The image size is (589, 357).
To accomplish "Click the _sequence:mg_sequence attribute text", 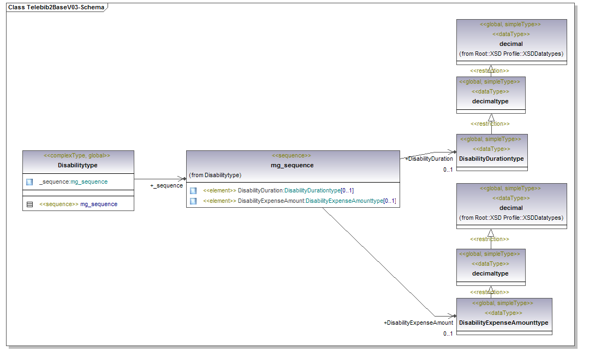I will click(73, 182).
